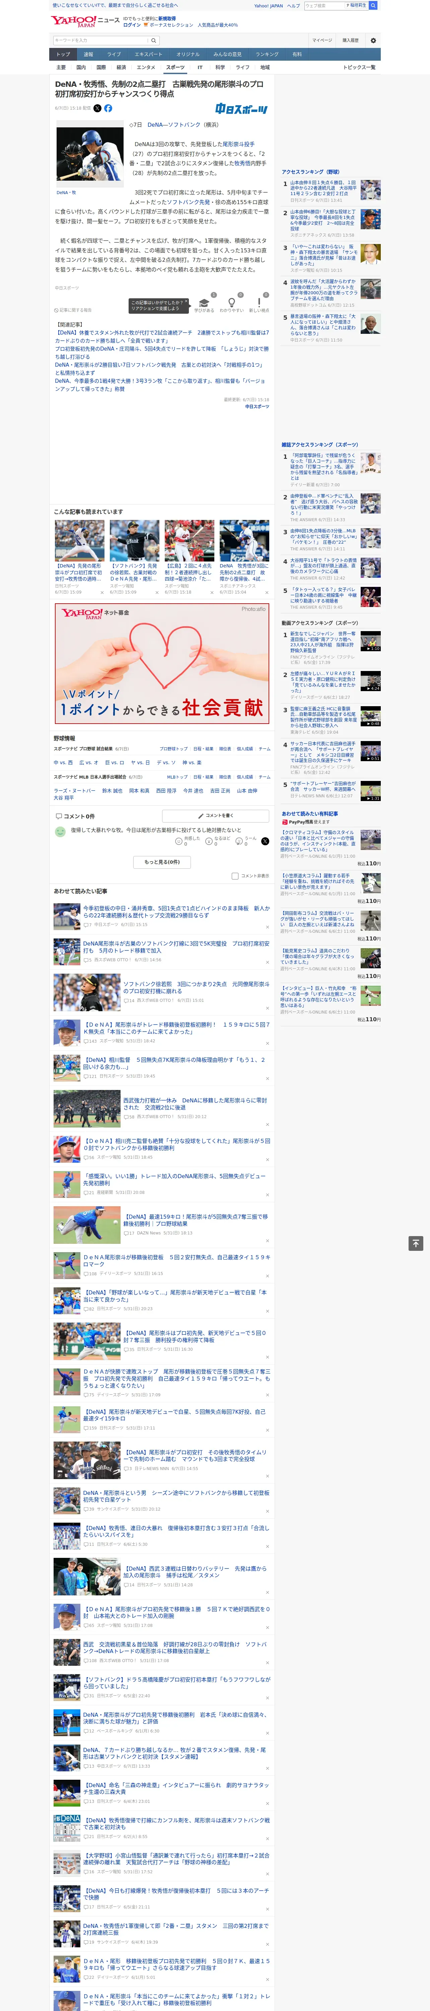Image resolution: width=430 pixels, height=2011 pixels.
Task: Open the エキスパート tab
Action: coord(148,55)
